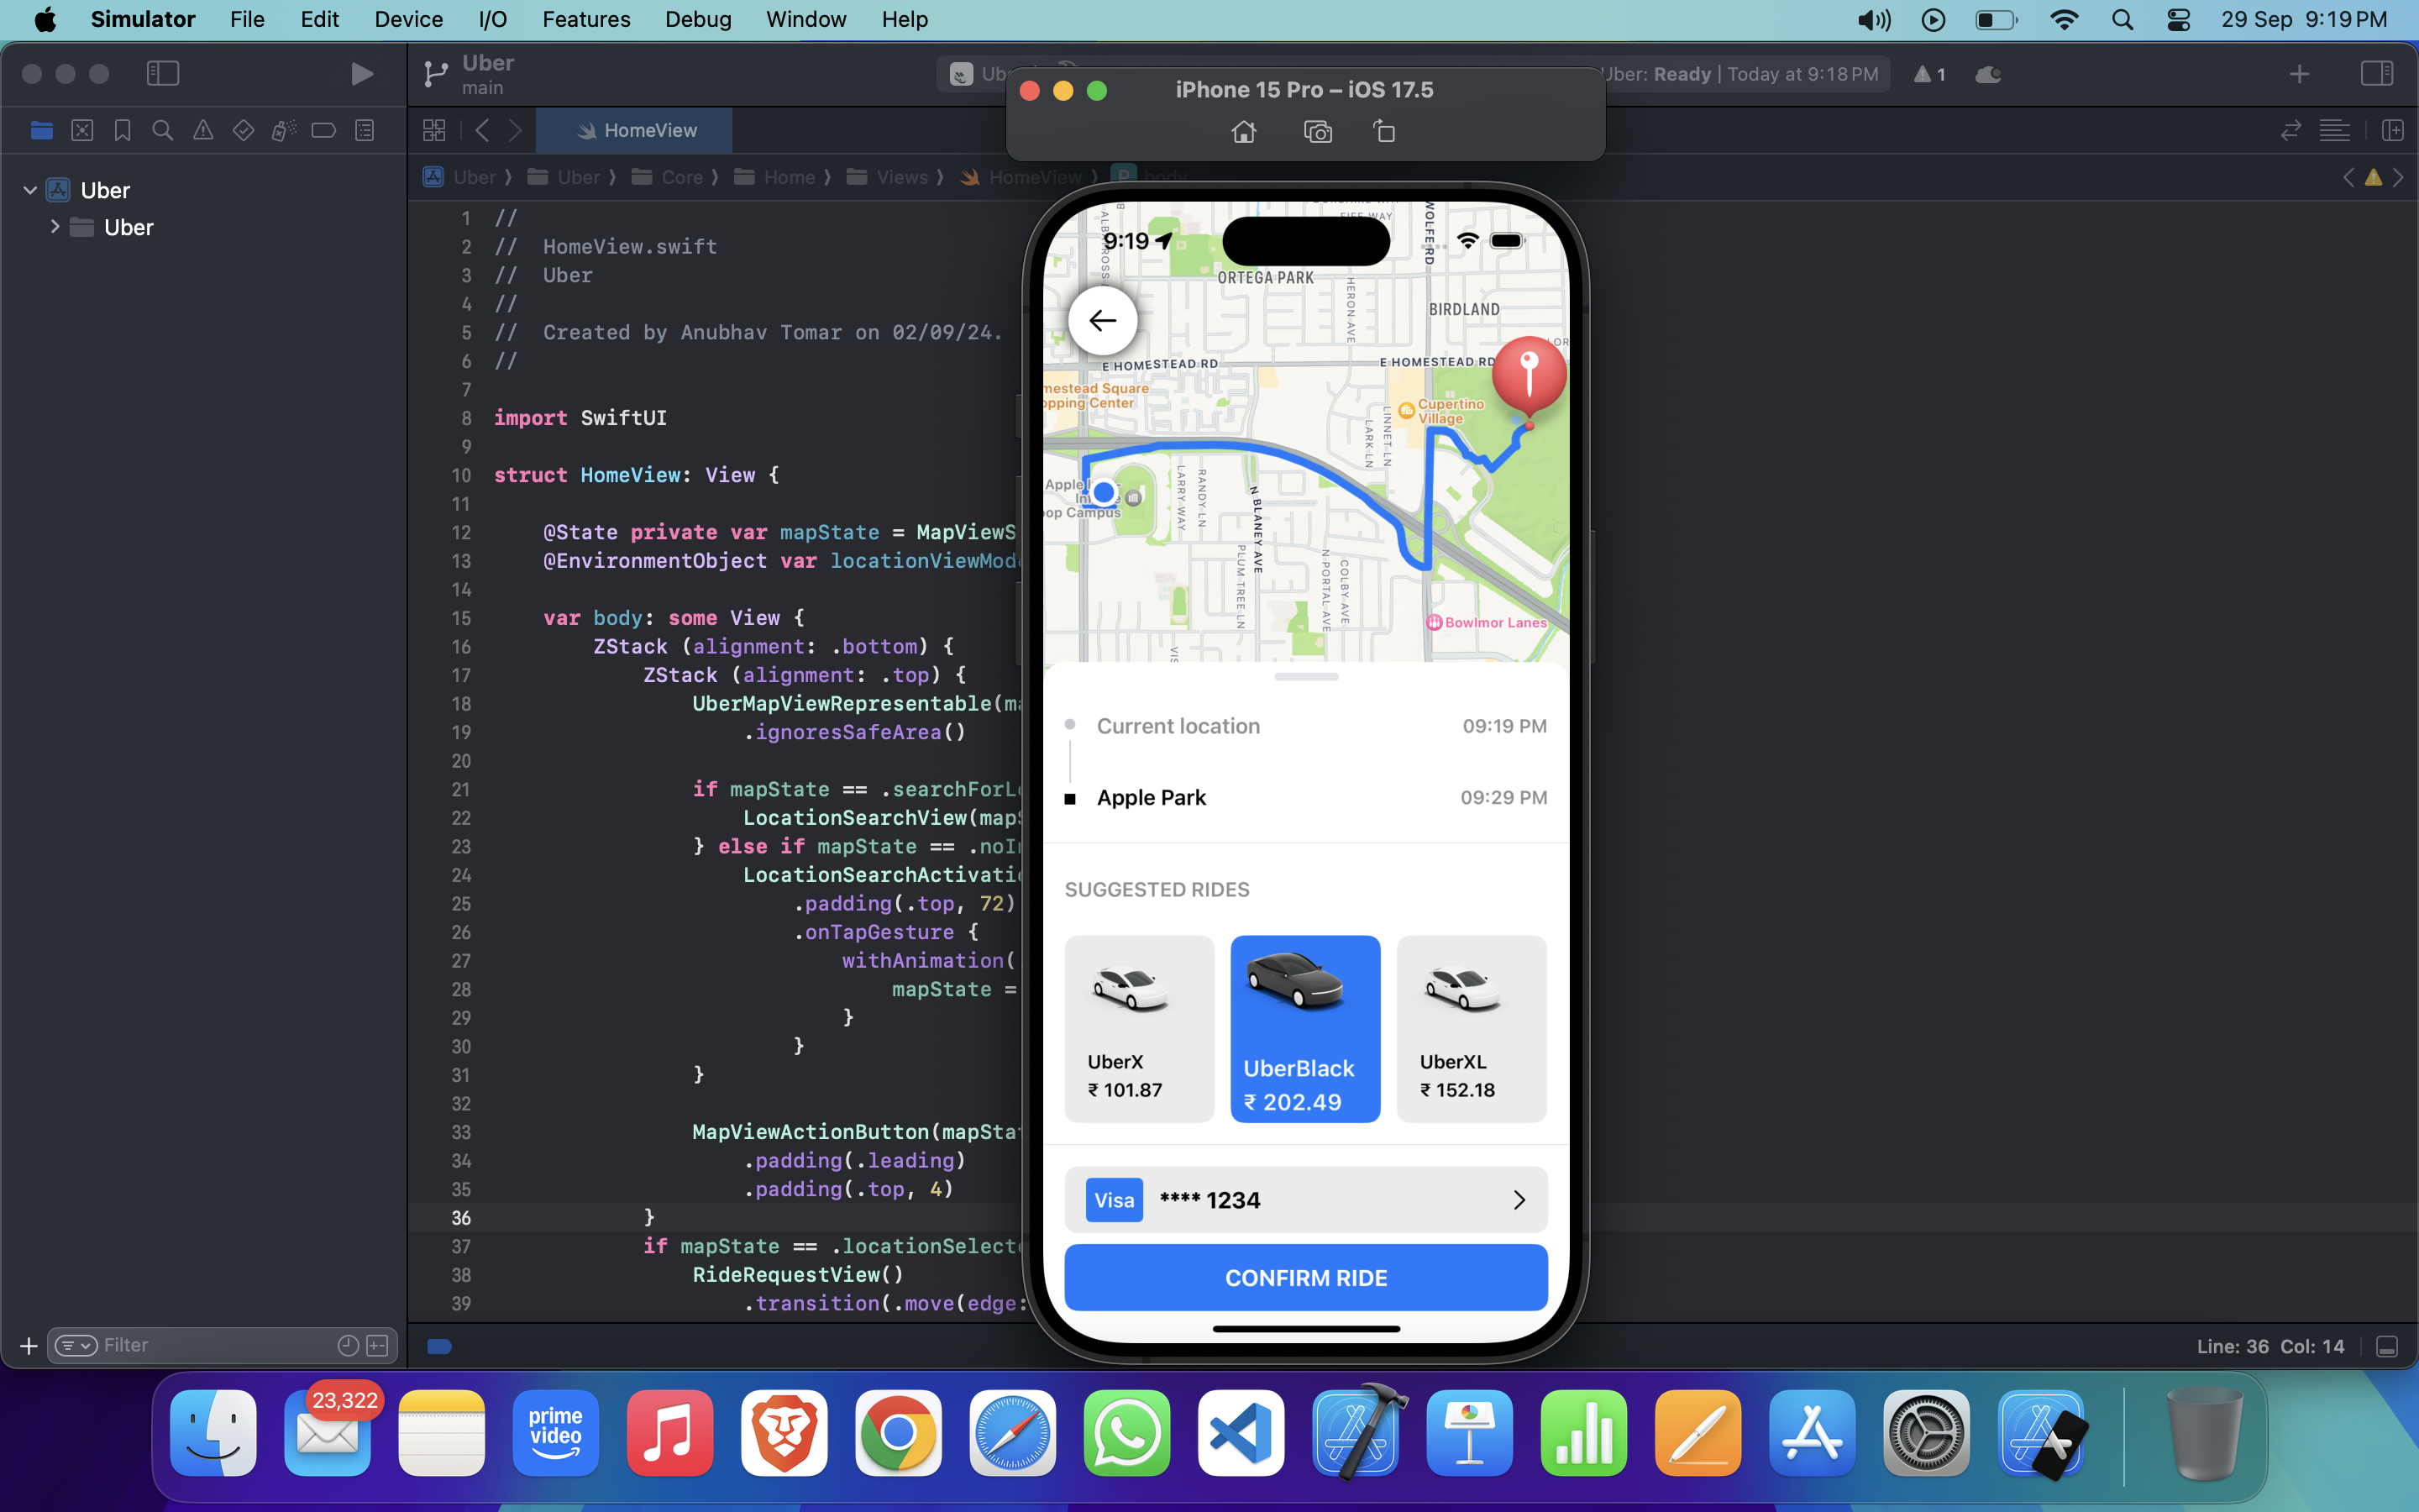Tap the back arrow button on map

(x=1101, y=321)
